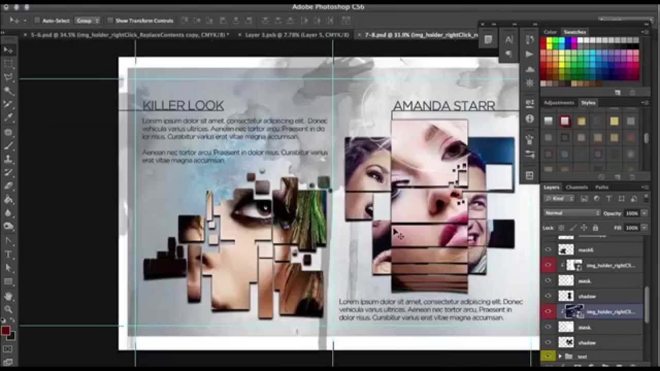Open the Layer 3.psb document tab
This screenshot has height=371, width=660.
(x=296, y=35)
